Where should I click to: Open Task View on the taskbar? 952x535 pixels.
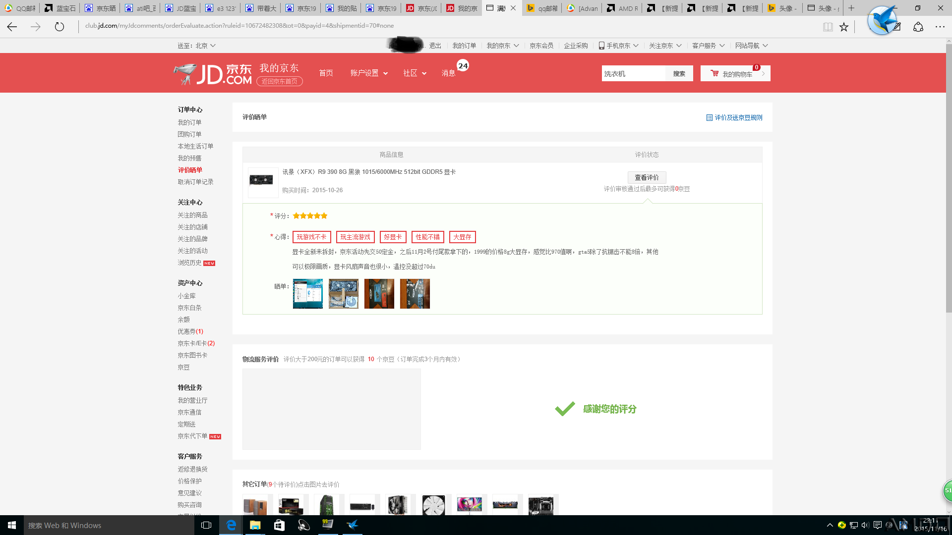click(x=206, y=525)
